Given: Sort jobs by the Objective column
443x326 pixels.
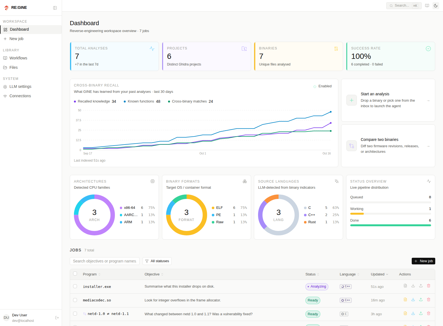Looking at the screenshot, I should (154, 274).
